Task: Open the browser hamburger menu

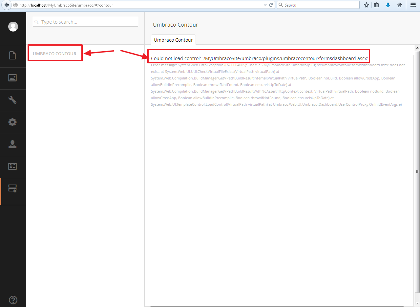Action: click(x=413, y=5)
